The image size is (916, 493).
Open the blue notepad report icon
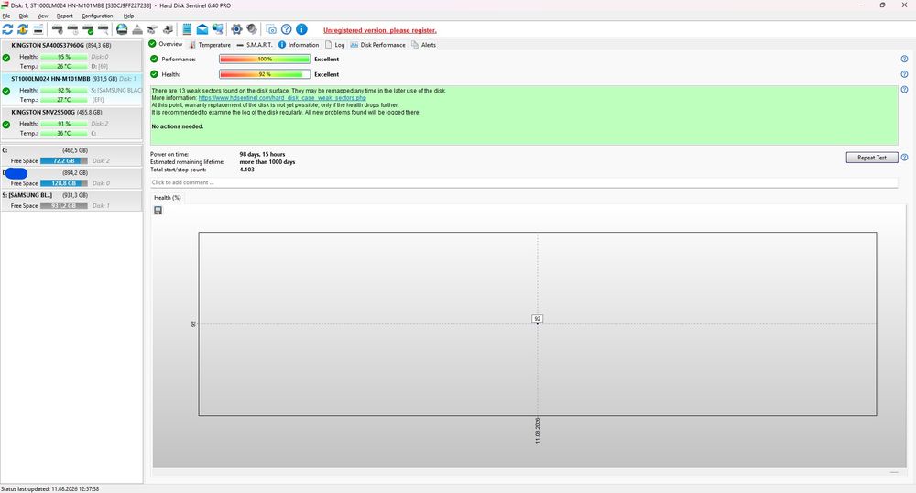pos(187,29)
